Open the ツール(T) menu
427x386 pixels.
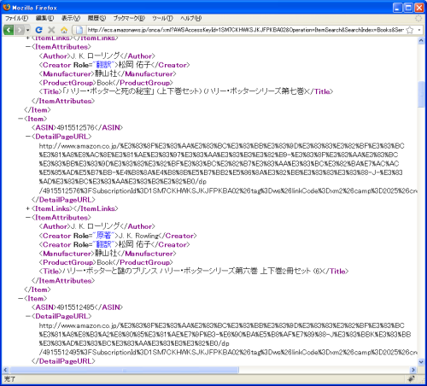[162, 18]
